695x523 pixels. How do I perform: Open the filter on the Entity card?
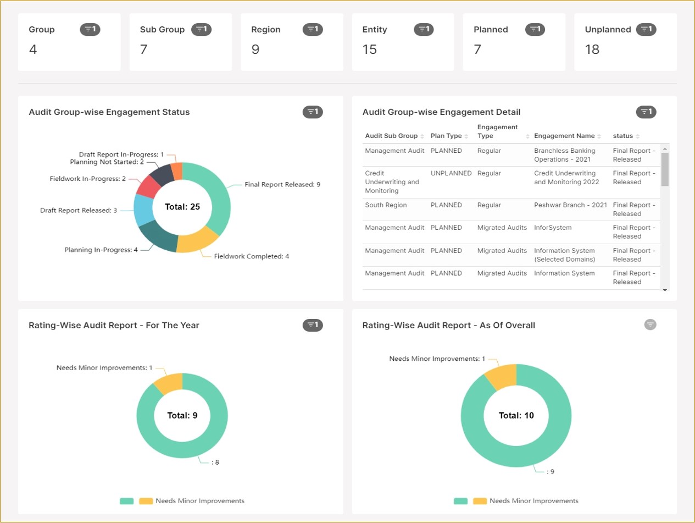click(424, 30)
